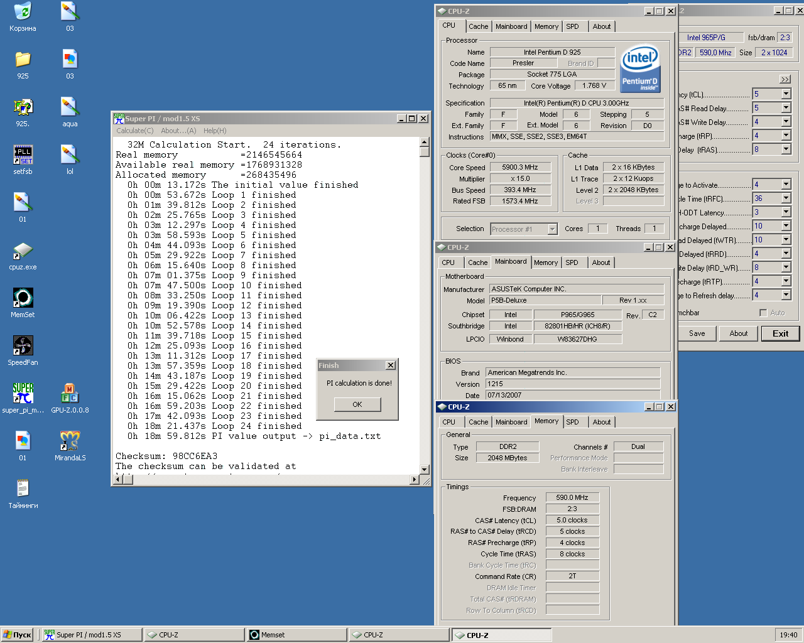Viewport: 804px width, 643px height.
Task: Close the Finish dialog with its X
Action: coord(390,365)
